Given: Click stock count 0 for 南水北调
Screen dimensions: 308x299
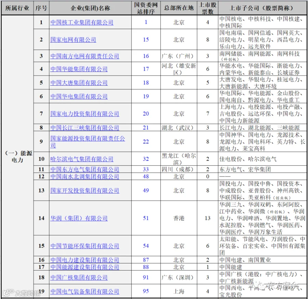Looking at the screenshot, I should 208,176.
